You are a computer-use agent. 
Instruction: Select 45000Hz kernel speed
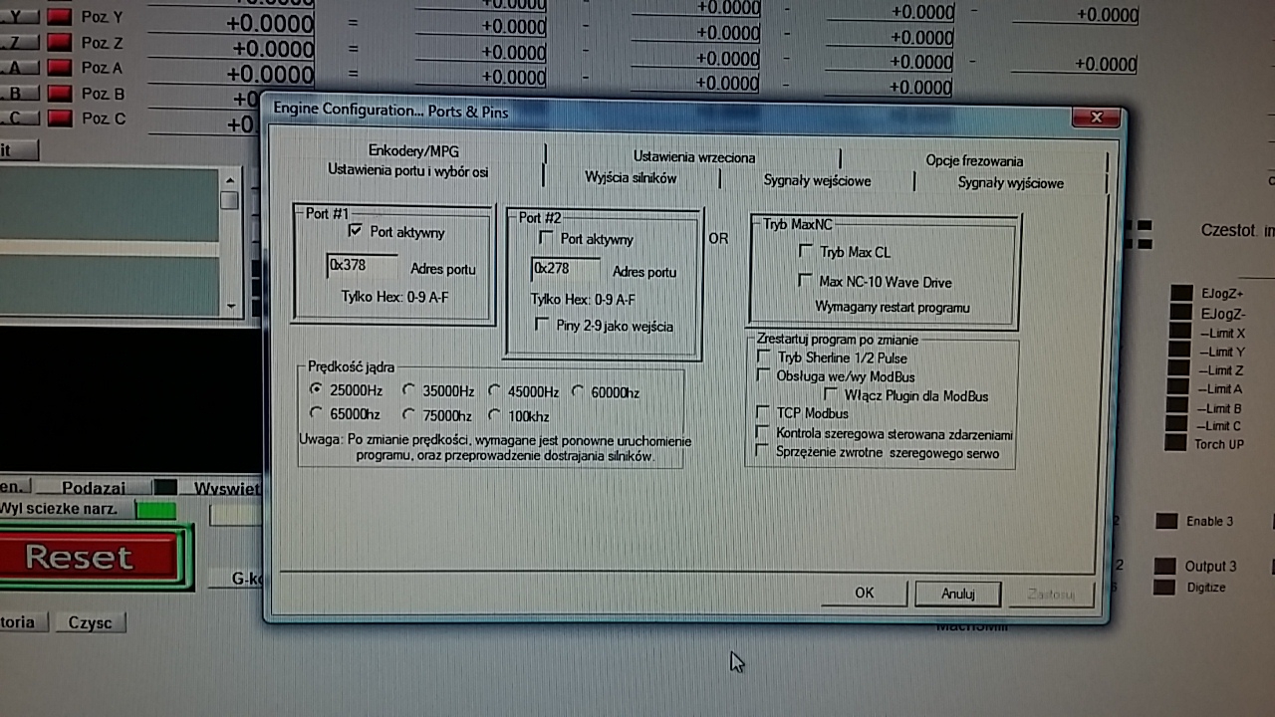[494, 391]
